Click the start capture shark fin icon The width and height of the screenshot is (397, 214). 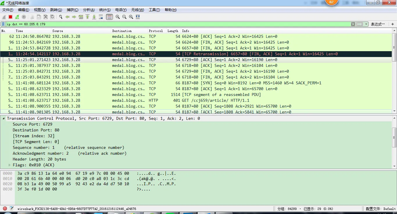pos(4,17)
